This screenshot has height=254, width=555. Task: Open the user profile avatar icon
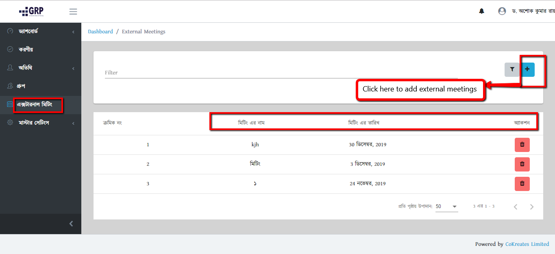point(502,11)
